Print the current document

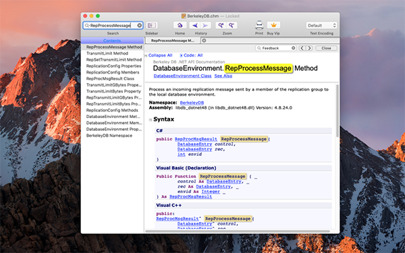pos(259,26)
